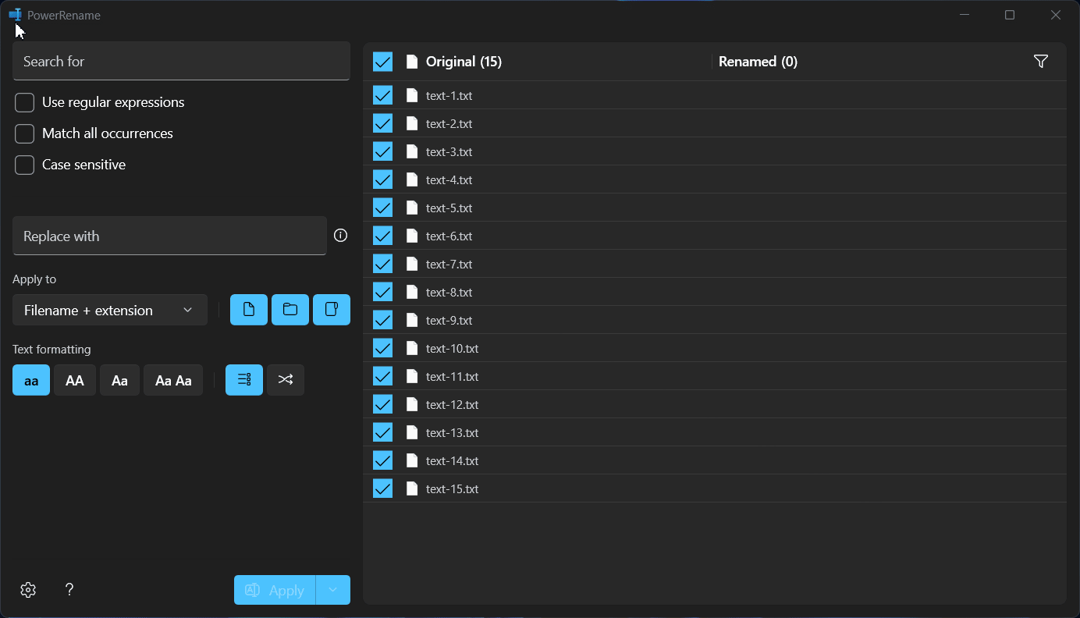Viewport: 1080px width, 618px height.
Task: Uncheck text-15.txt checkbox
Action: coord(382,488)
